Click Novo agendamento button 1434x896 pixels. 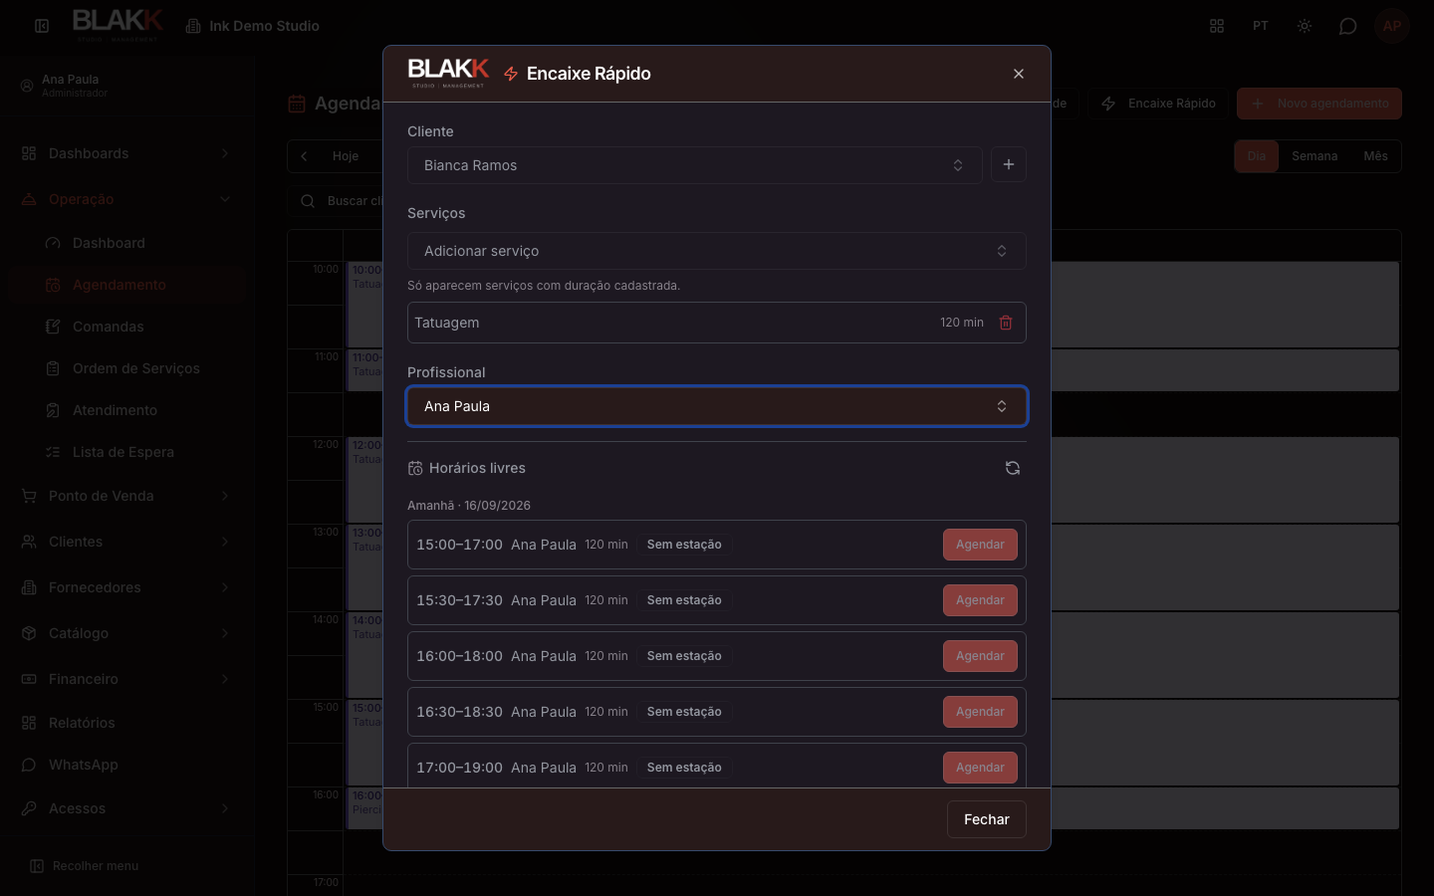[x=1319, y=104]
